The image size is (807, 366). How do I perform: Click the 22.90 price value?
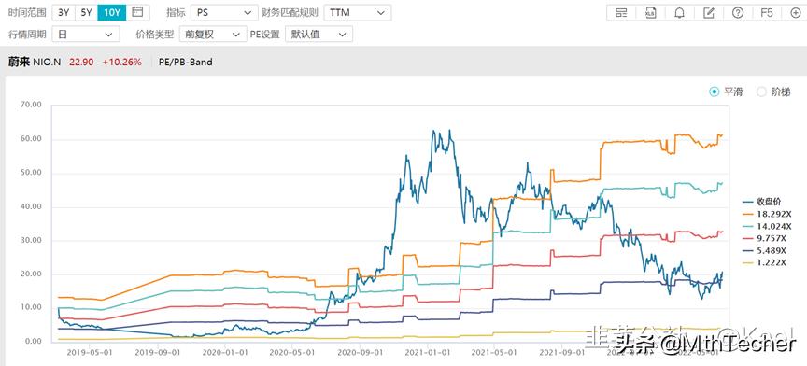[x=81, y=63]
